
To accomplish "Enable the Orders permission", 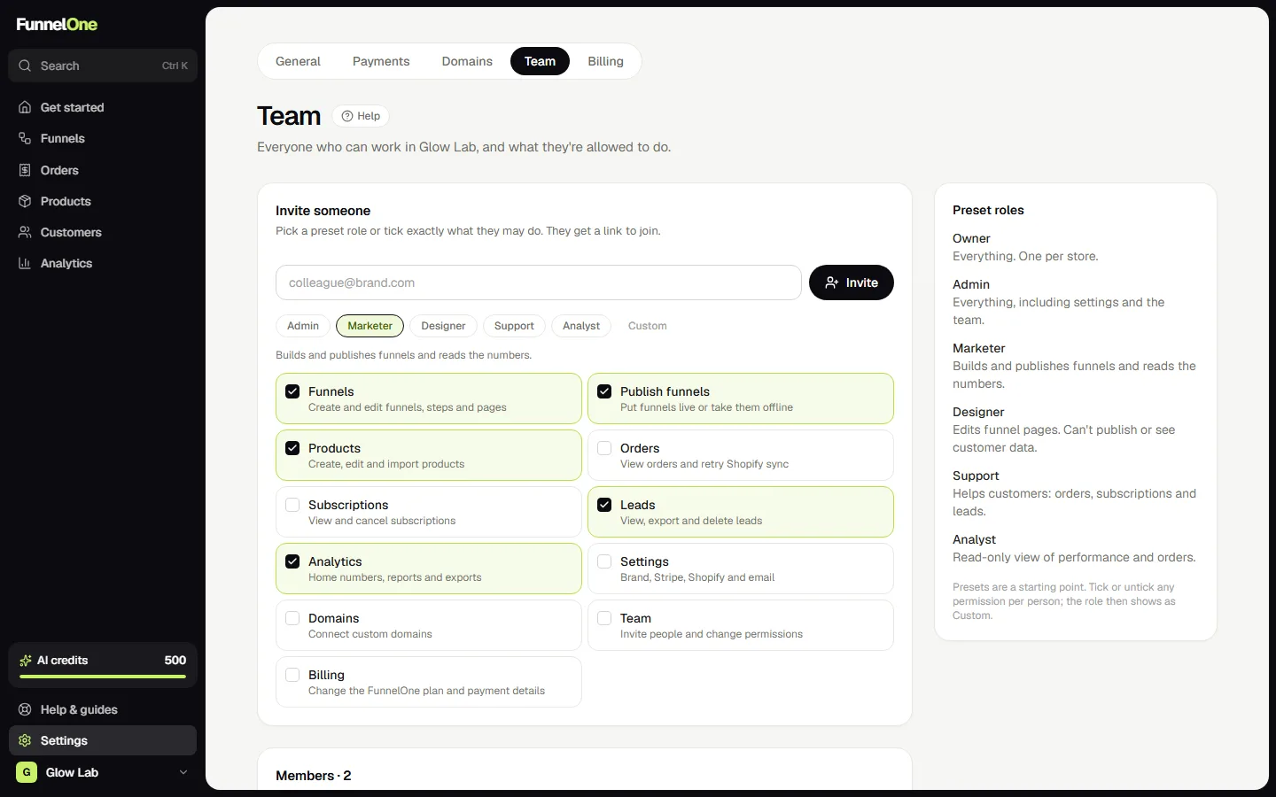I will click(604, 448).
